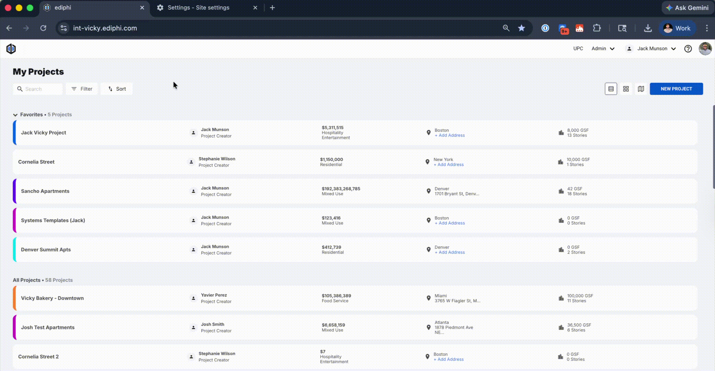Click into the project Search field
The height and width of the screenshot is (371, 715).
[x=41, y=89]
